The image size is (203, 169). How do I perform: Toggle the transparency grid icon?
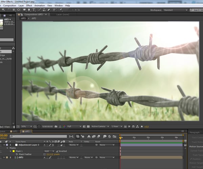pyautogui.click(x=88, y=126)
